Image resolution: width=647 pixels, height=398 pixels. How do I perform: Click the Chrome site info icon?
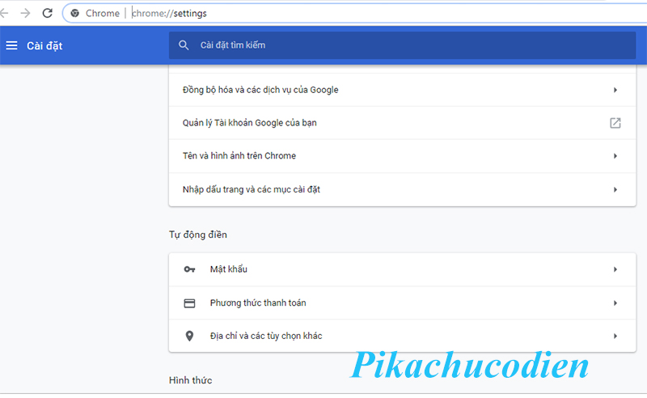(x=74, y=13)
